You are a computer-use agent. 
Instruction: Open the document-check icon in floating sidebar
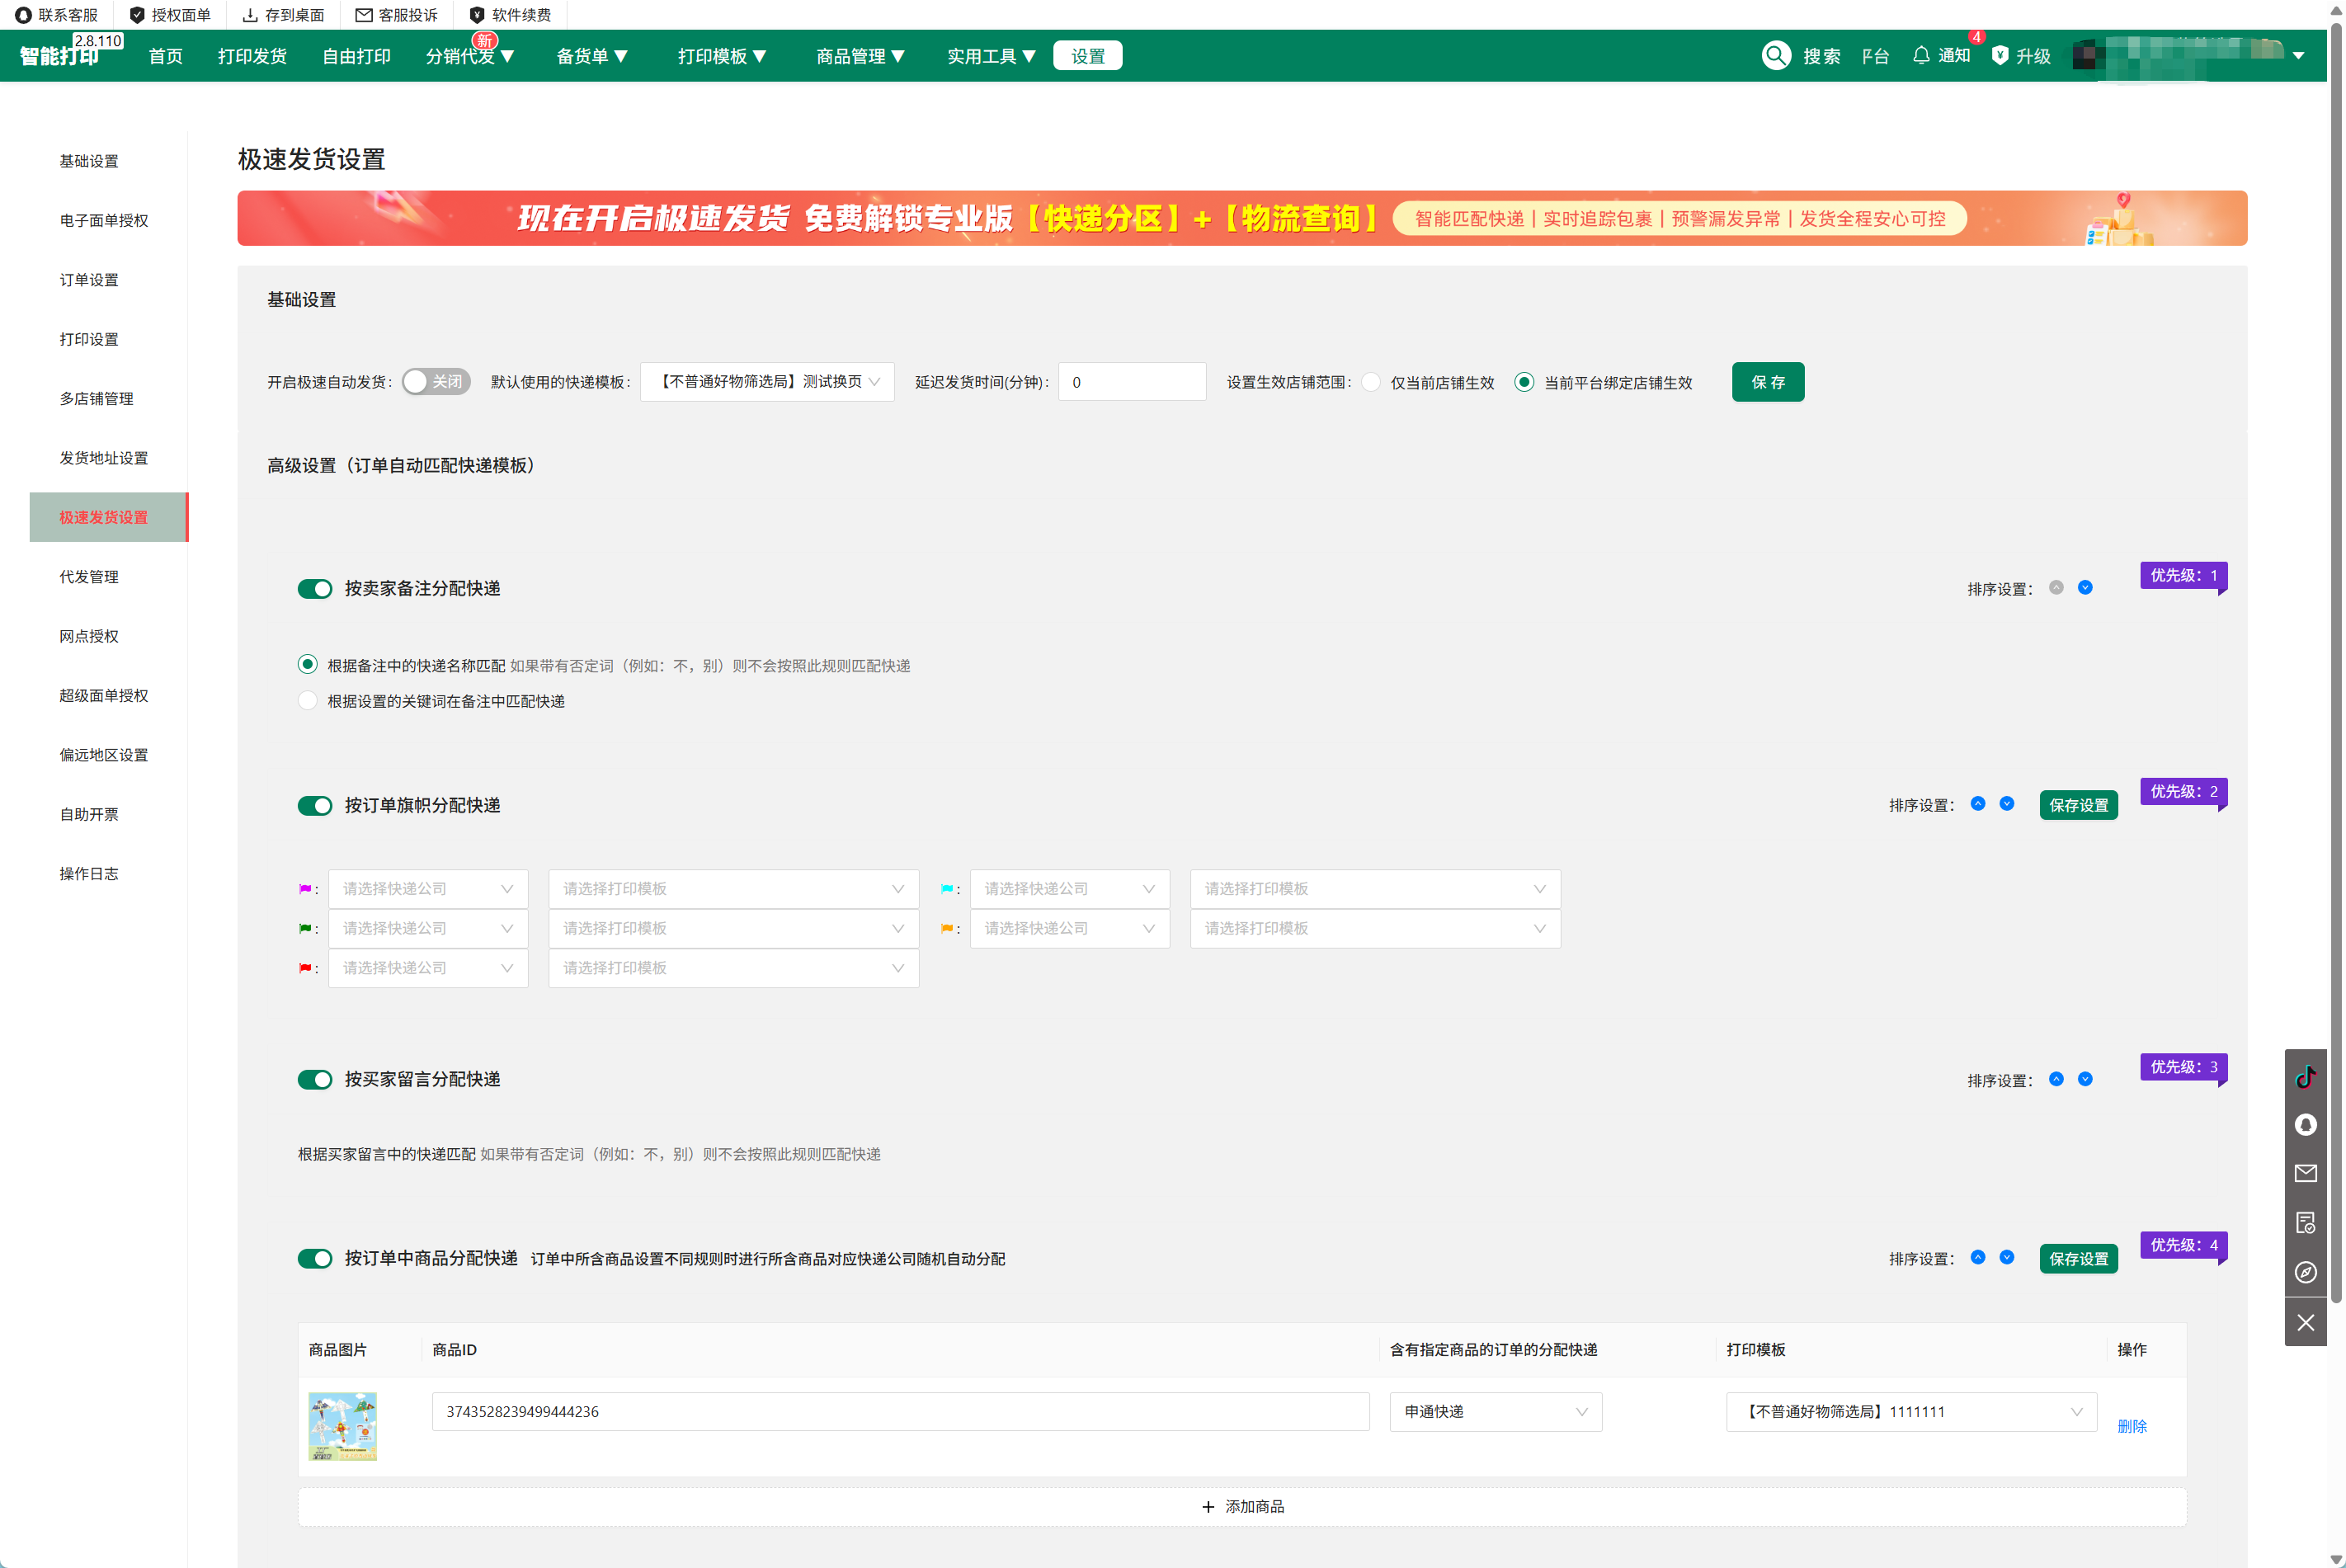[2305, 1223]
